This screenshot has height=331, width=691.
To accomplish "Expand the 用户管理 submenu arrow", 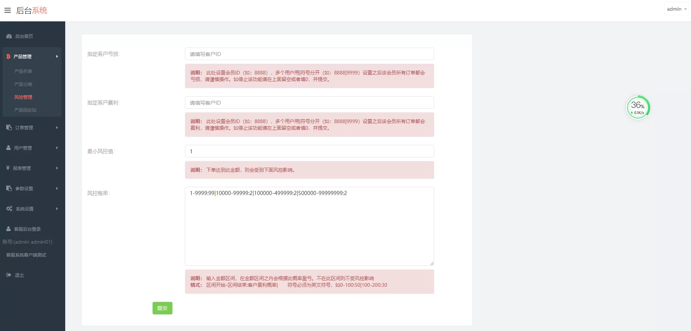I will click(57, 148).
